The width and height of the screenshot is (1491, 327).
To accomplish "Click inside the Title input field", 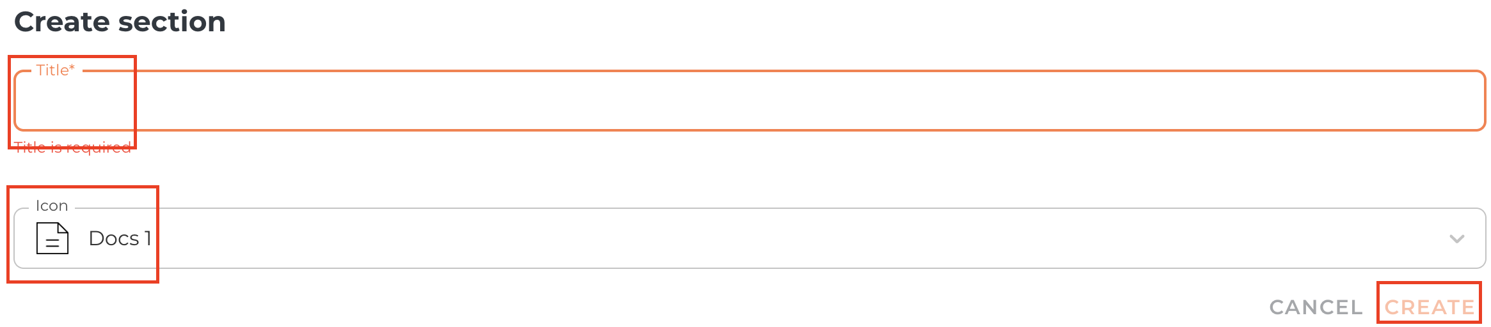I will pyautogui.click(x=749, y=101).
